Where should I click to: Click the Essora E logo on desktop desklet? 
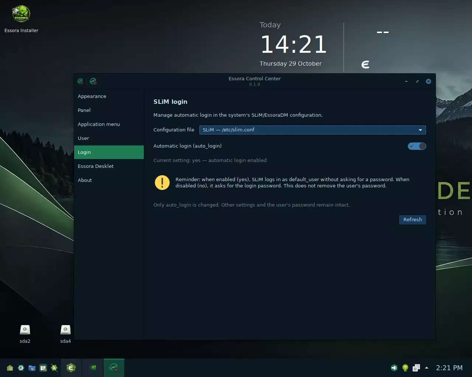tap(365, 64)
